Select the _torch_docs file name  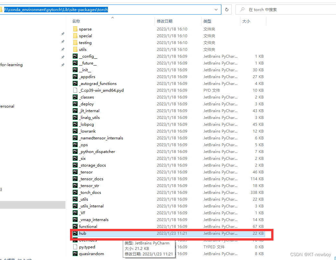(90, 193)
